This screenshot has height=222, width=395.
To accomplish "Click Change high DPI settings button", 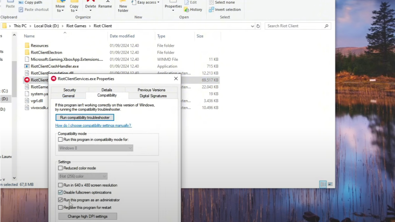I will 88,216.
